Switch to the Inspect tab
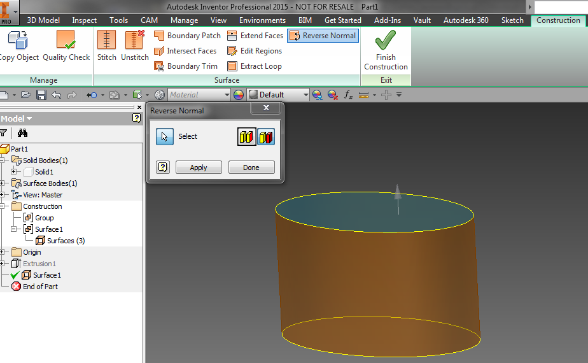The width and height of the screenshot is (588, 363). tap(85, 20)
